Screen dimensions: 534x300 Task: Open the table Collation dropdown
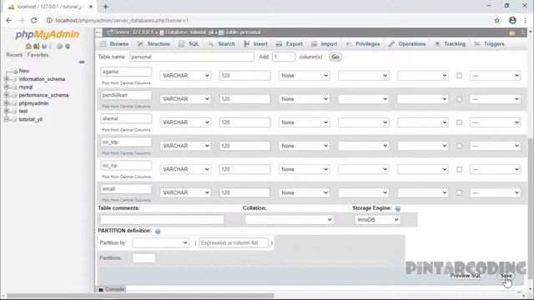coord(289,220)
